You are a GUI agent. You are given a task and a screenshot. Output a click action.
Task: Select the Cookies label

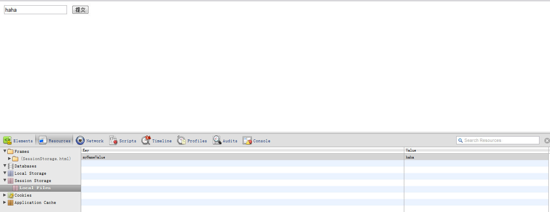(x=23, y=195)
